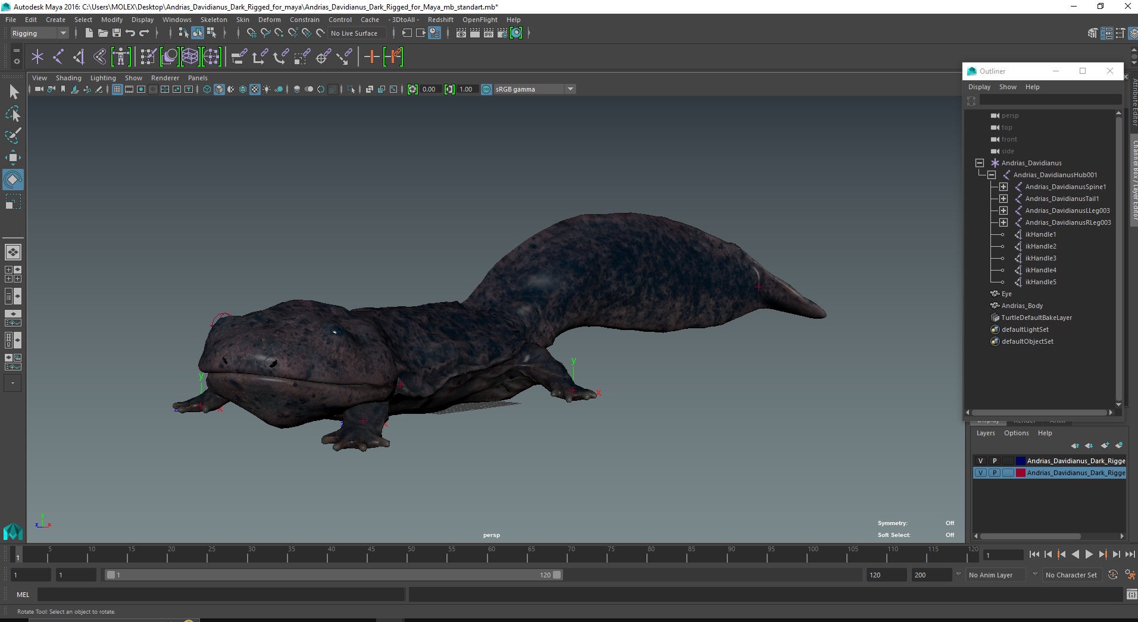The height and width of the screenshot is (622, 1138).
Task: Activate the Move tool
Action: click(13, 157)
